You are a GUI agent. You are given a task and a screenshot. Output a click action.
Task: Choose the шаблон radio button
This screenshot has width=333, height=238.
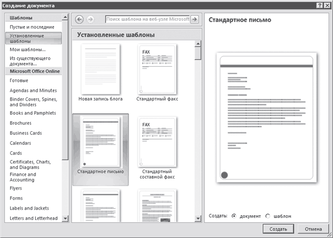tap(268, 216)
